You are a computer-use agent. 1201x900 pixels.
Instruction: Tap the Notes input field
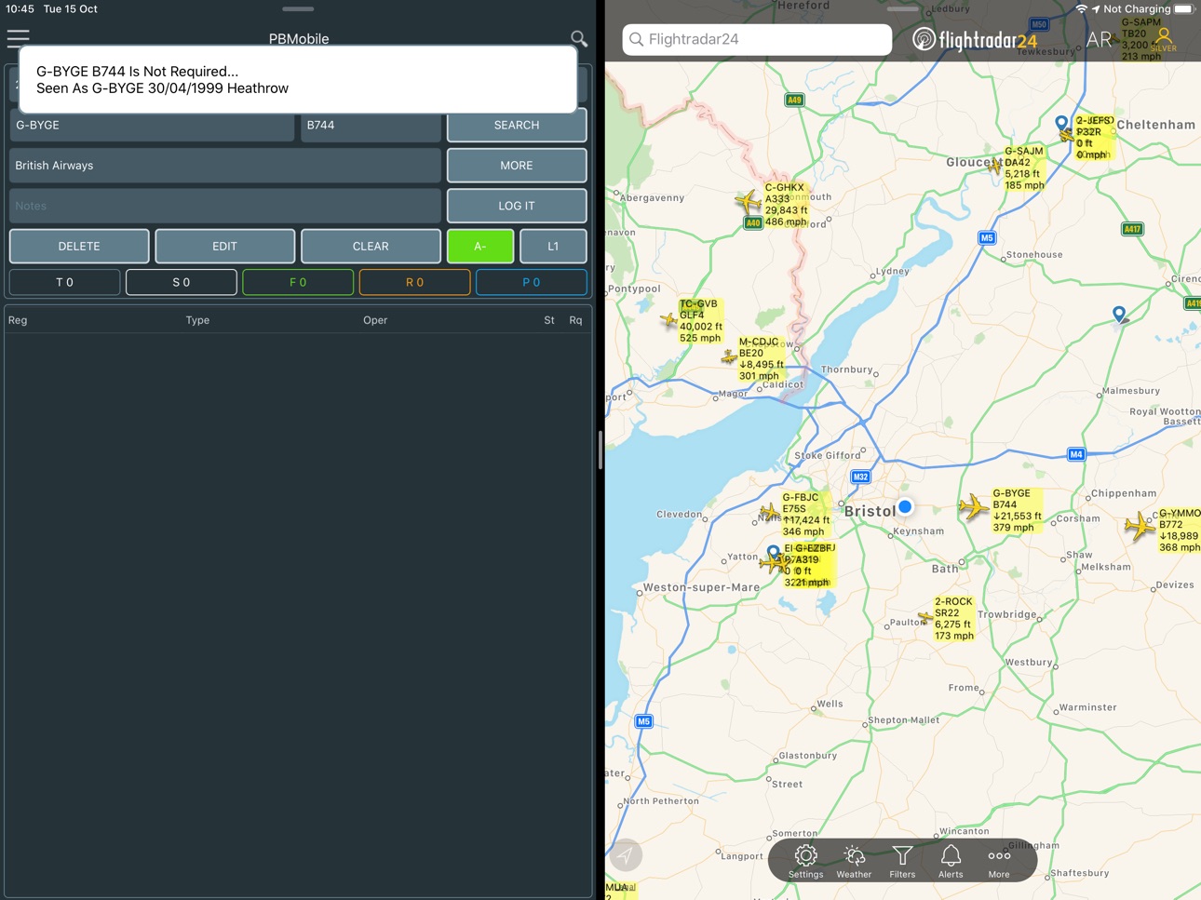pyautogui.click(x=225, y=206)
